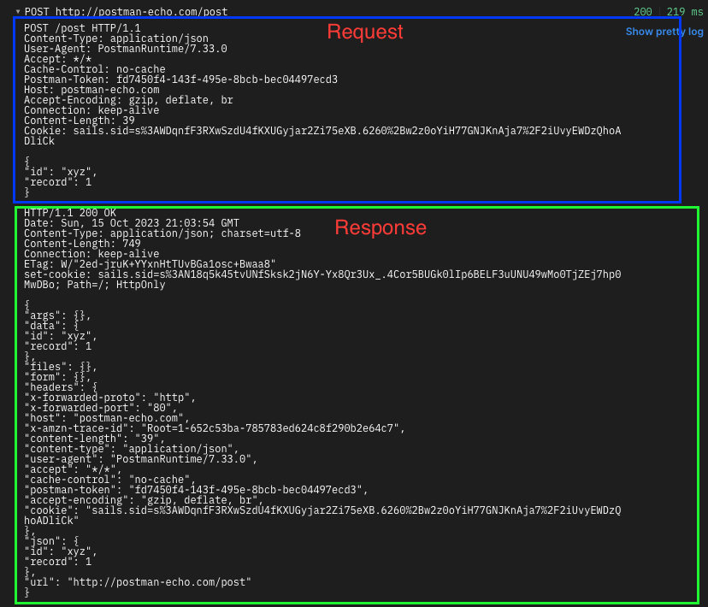This screenshot has width=708, height=607.
Task: Click the Accept-Encoding request header line
Action: click(128, 100)
